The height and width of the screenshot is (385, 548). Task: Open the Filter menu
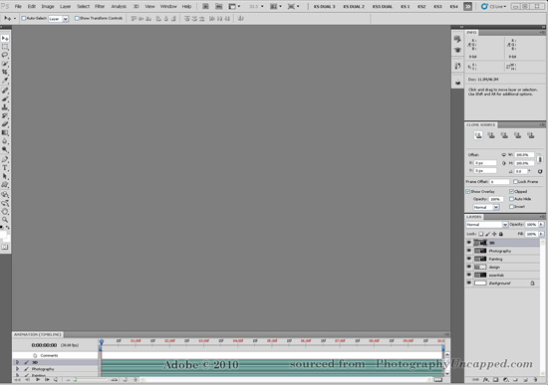tap(100, 6)
